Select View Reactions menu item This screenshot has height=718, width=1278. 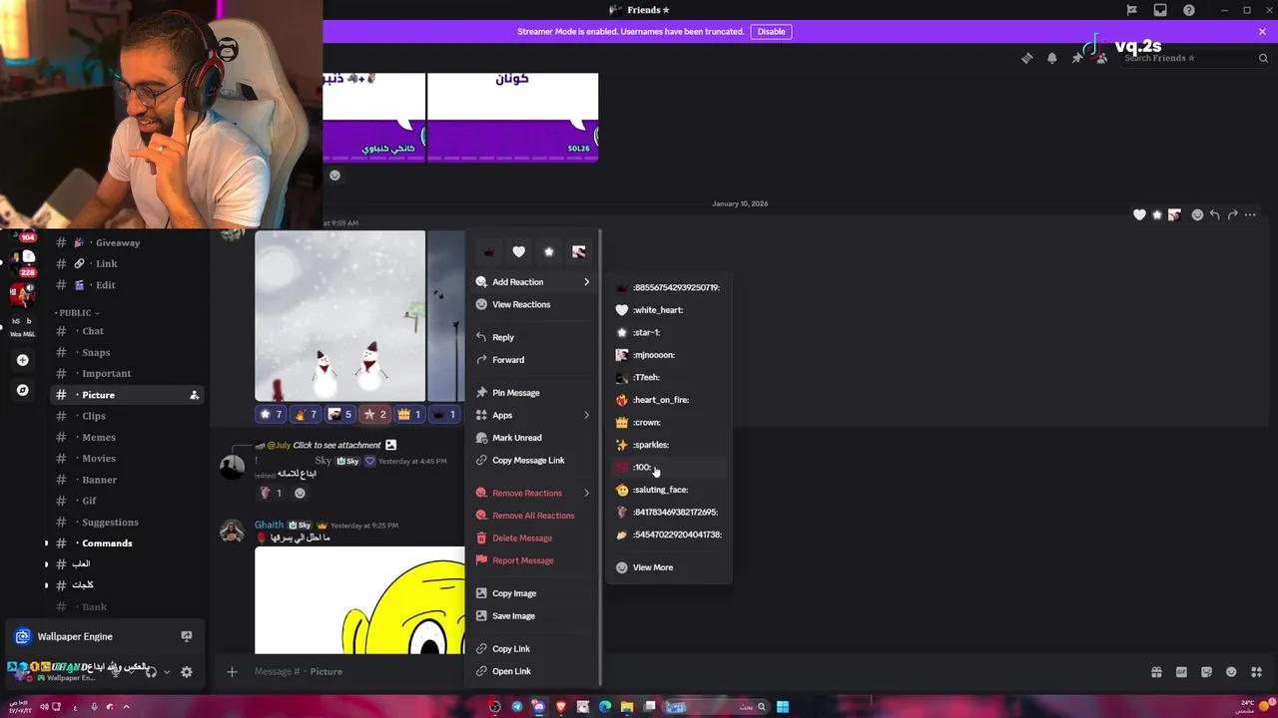[533, 304]
